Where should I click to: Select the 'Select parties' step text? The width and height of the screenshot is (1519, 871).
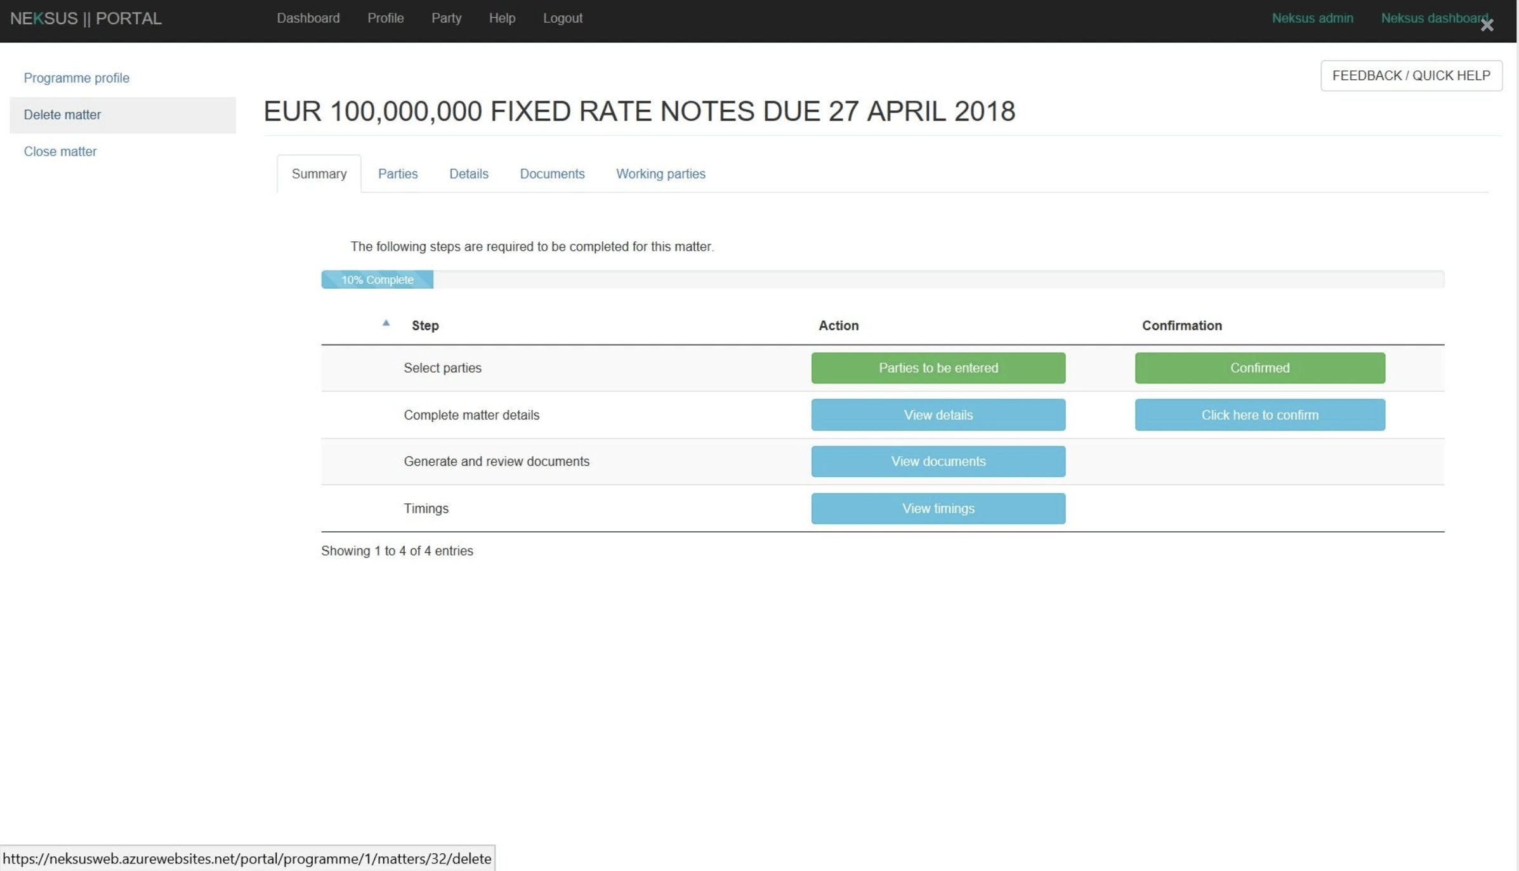tap(443, 368)
